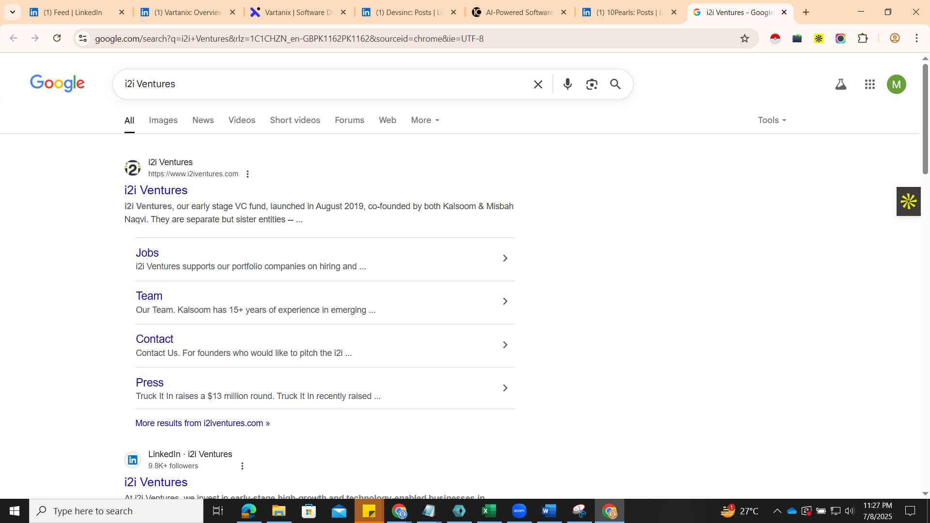
Task: Reload the current page
Action: click(57, 38)
